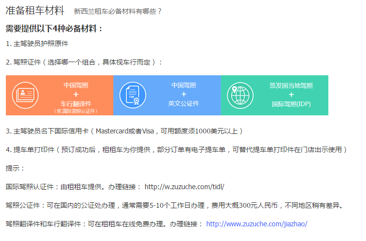Click 签发国当地驾照 in the green card
Screen dimensions: 366x241
(291, 85)
